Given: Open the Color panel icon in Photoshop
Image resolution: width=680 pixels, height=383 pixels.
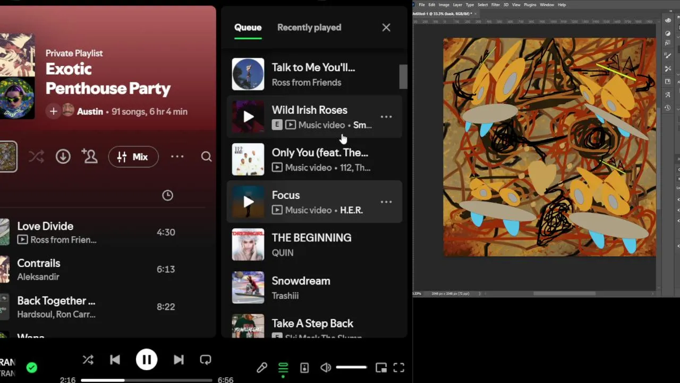Looking at the screenshot, I should coord(668,20).
